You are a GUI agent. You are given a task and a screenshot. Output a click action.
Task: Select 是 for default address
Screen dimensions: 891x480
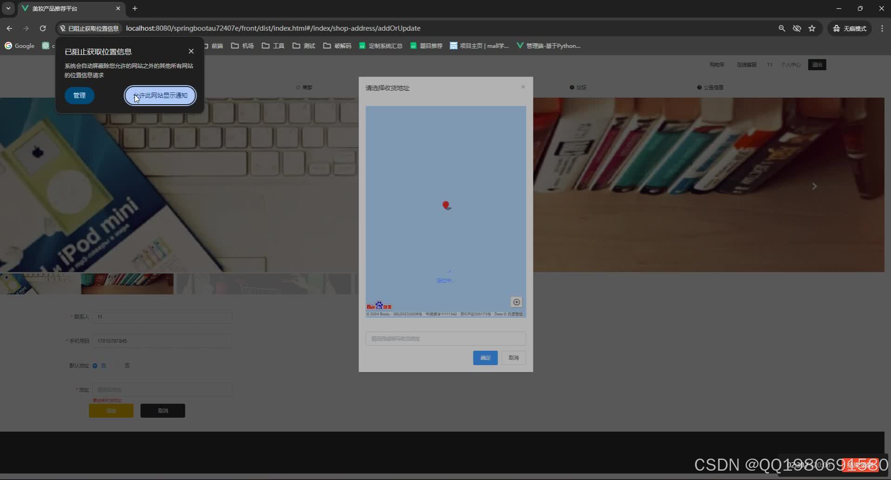(x=99, y=366)
